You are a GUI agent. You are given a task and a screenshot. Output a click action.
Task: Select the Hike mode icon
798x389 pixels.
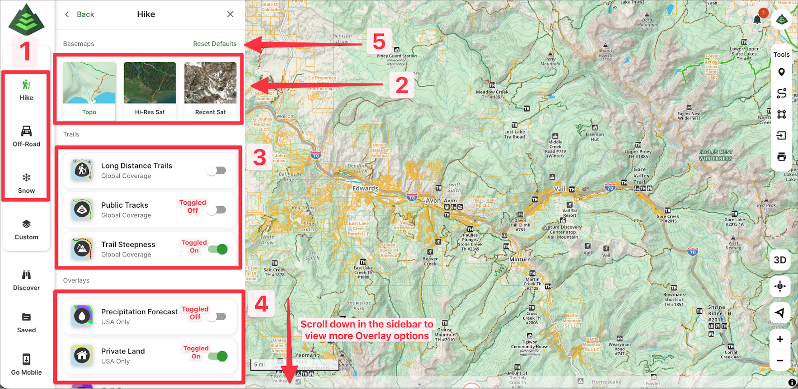26,85
